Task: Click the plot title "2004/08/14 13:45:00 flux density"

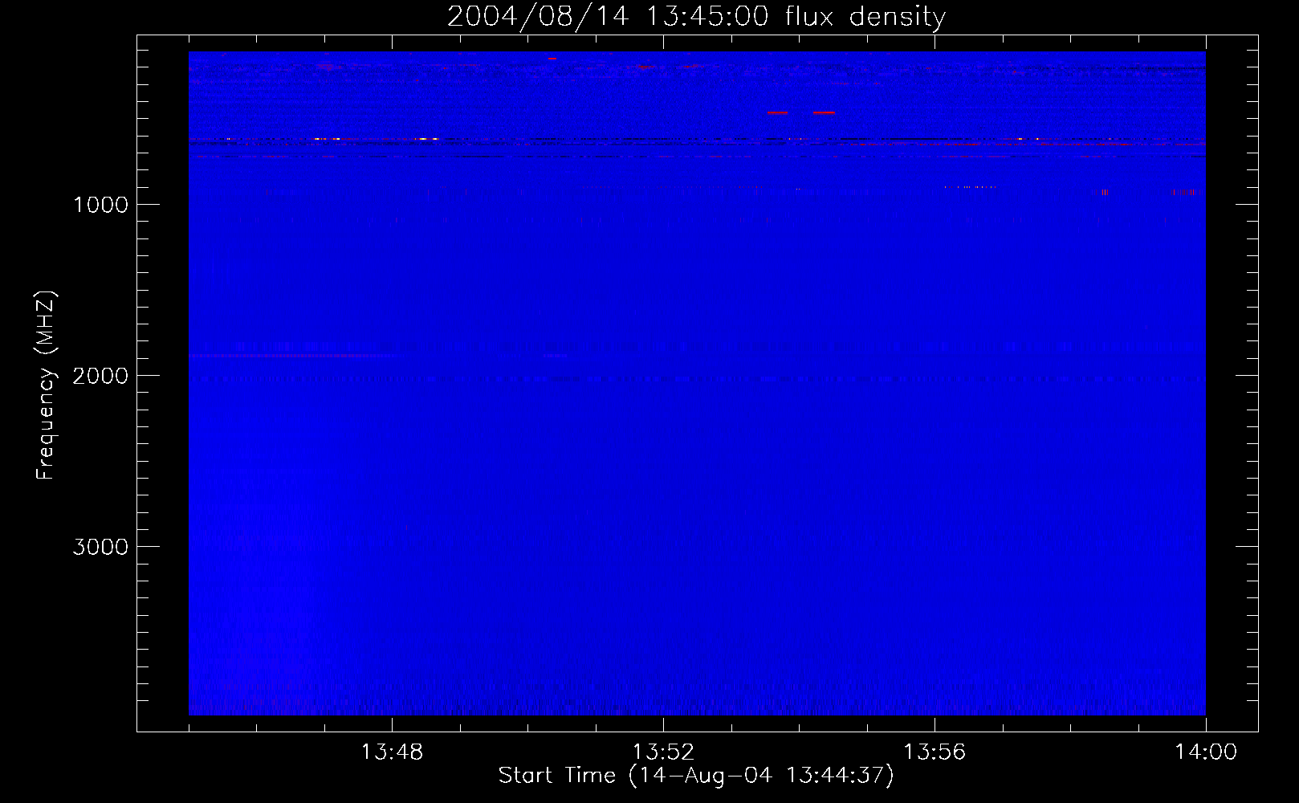Action: tap(696, 17)
